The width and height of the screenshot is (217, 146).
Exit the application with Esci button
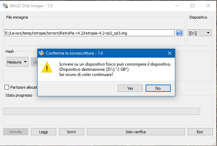(200, 132)
